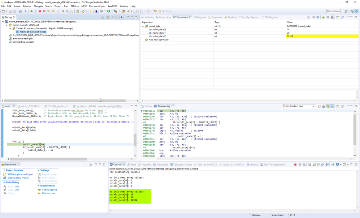Click the Back navigation arrow in toolbar
This screenshot has height=218, width=360.
(x=160, y=11)
